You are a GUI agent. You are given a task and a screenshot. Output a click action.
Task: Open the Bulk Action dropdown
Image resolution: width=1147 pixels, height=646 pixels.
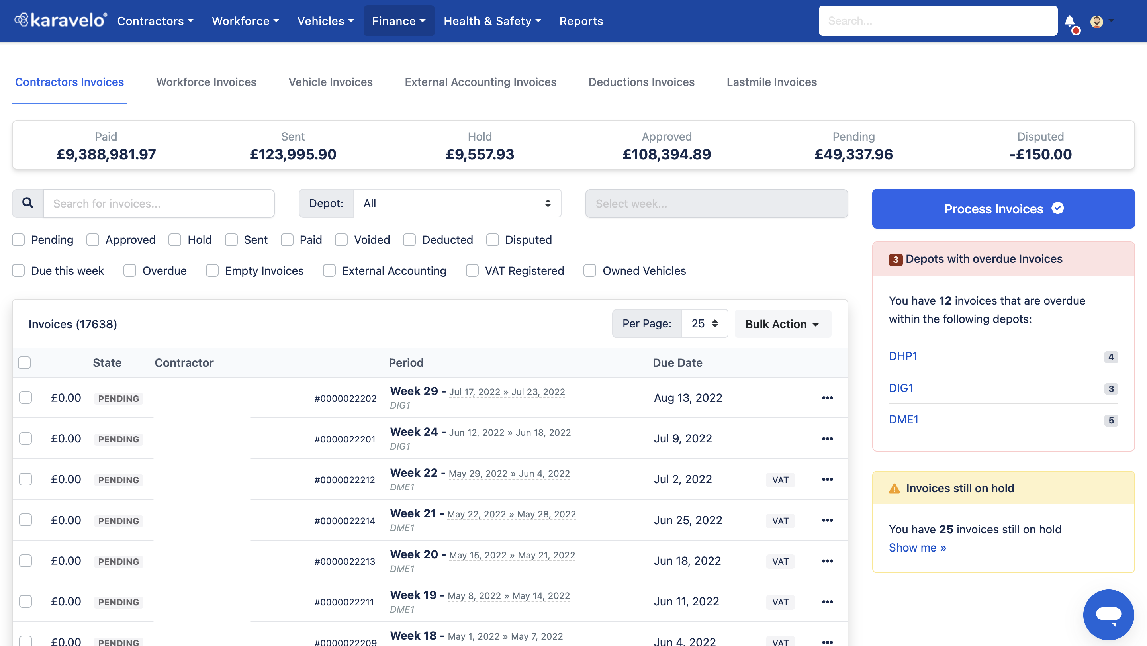tap(782, 324)
